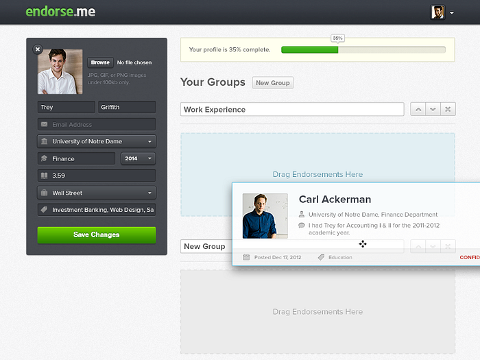Viewport: 480px width, 360px height.
Task: Focus the first name field 'Trey'
Action: tap(66, 107)
